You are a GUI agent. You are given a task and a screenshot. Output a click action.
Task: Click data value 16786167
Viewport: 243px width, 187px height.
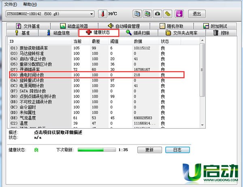(142, 69)
